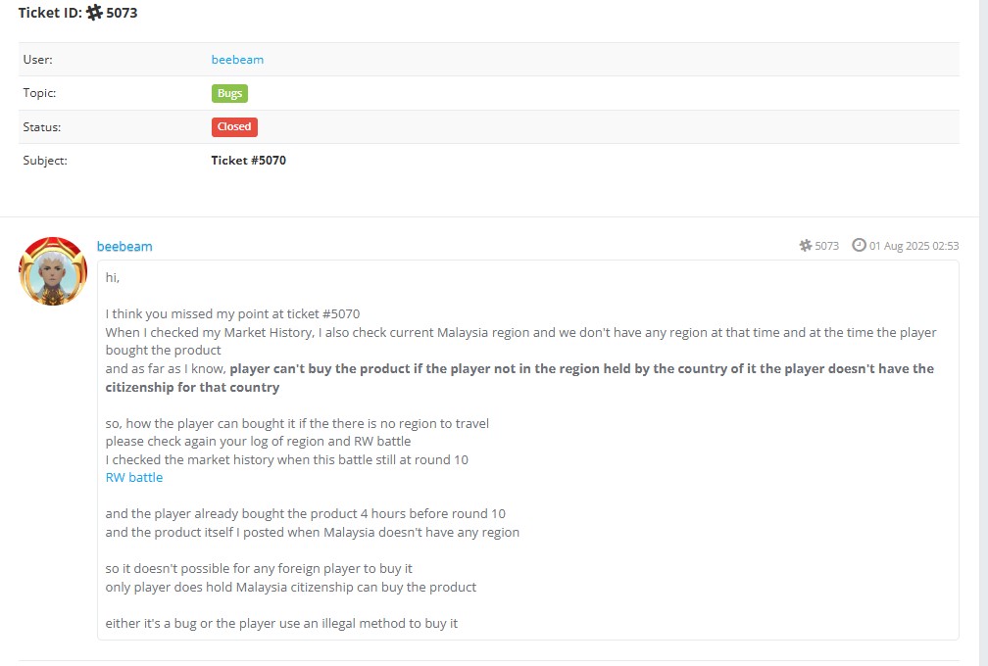Open beebeam's avatar picture

click(x=54, y=271)
